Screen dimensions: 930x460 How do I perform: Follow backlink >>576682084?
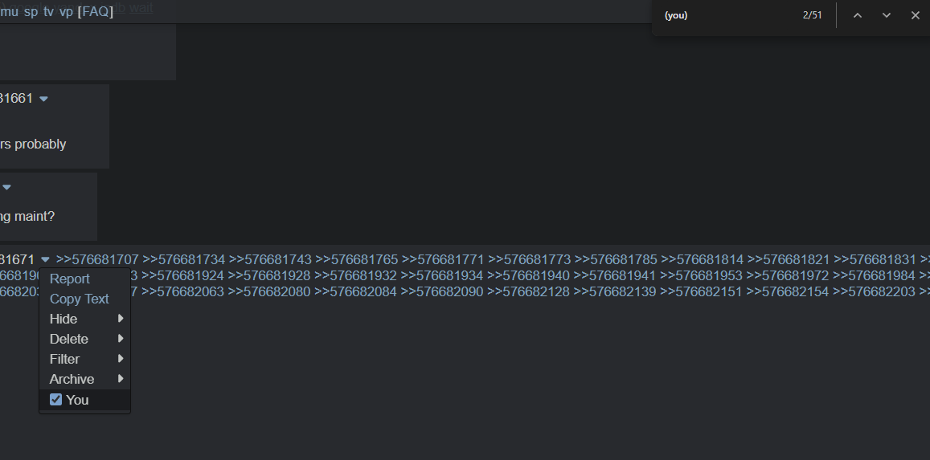[x=355, y=292]
